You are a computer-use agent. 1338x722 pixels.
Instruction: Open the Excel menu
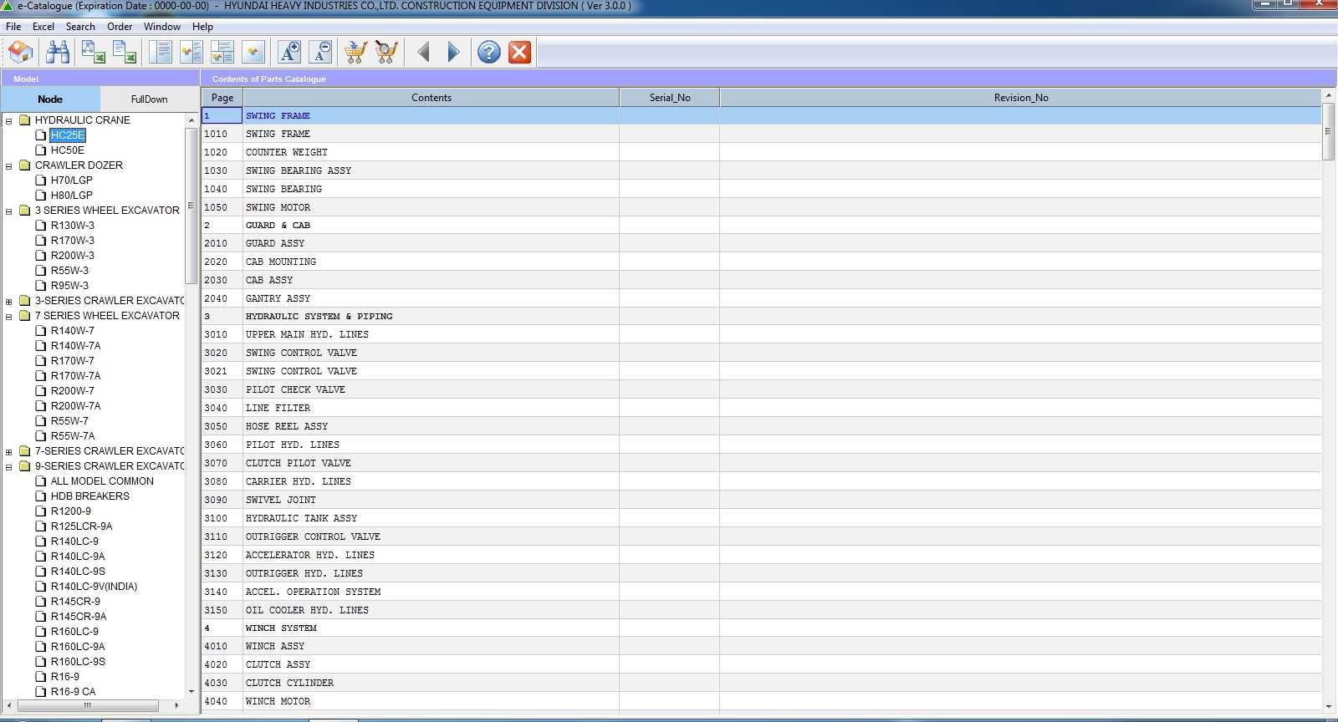[43, 27]
